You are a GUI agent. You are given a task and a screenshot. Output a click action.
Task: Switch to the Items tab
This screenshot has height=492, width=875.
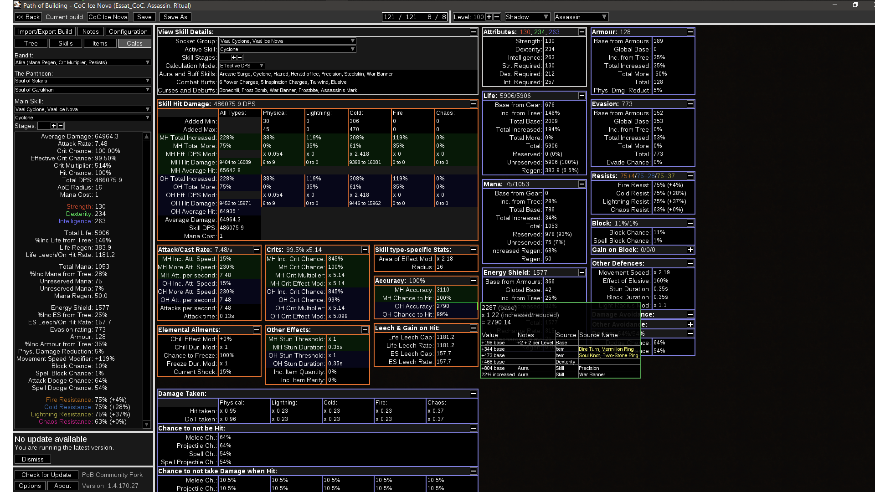pos(100,43)
